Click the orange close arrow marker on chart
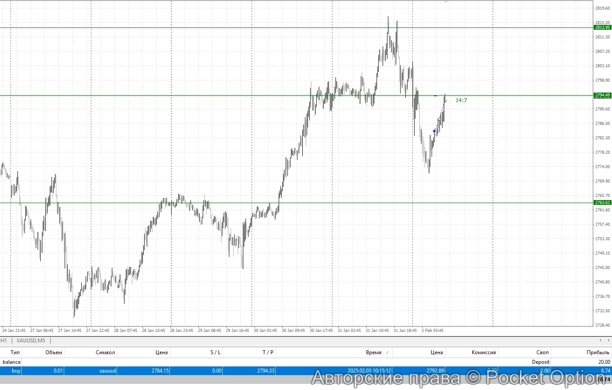612x390 pixels. point(445,101)
